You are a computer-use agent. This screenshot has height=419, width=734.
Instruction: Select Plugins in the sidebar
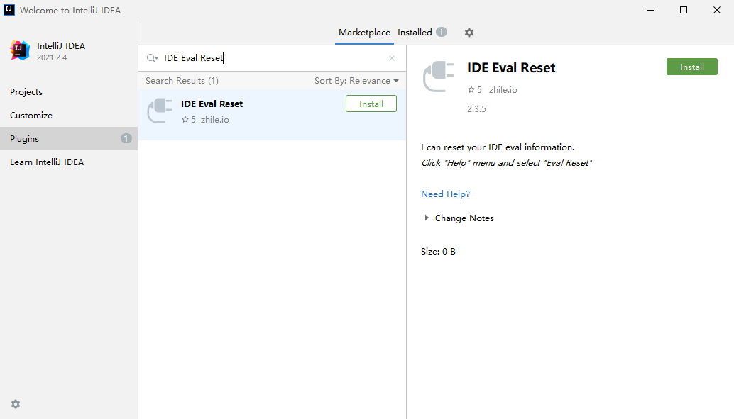pyautogui.click(x=69, y=139)
